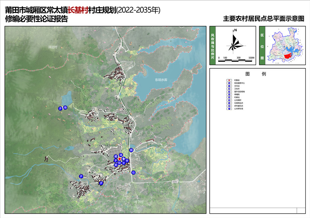Select the 避 disaster shelter marker
310x218 pixels.
click(116, 156)
